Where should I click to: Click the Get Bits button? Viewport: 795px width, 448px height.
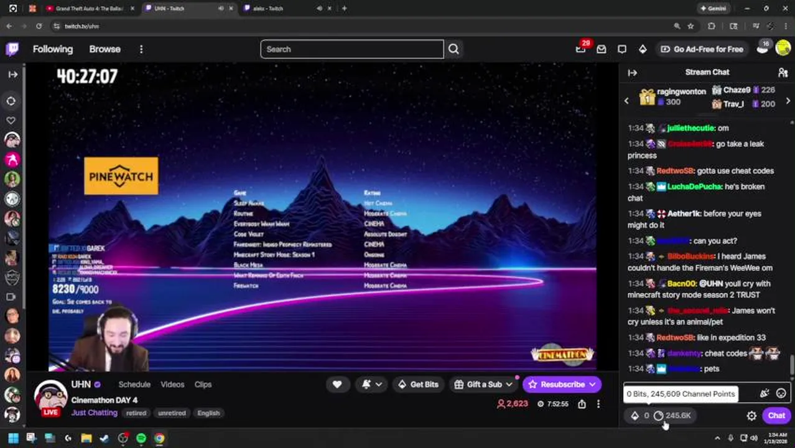coord(418,385)
